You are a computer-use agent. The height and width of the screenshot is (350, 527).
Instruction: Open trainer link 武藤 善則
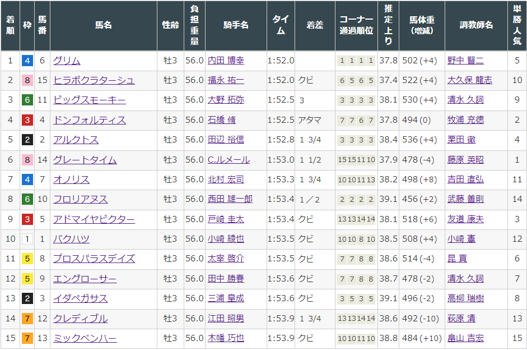[x=465, y=199]
